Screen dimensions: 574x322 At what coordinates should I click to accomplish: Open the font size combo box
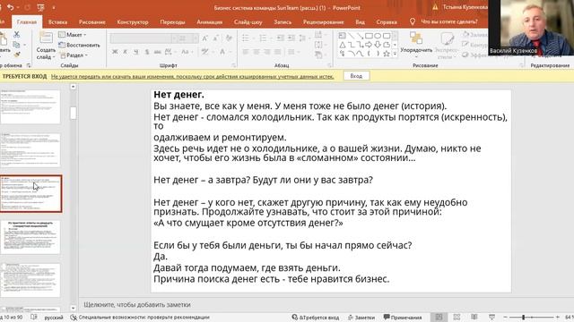188,38
